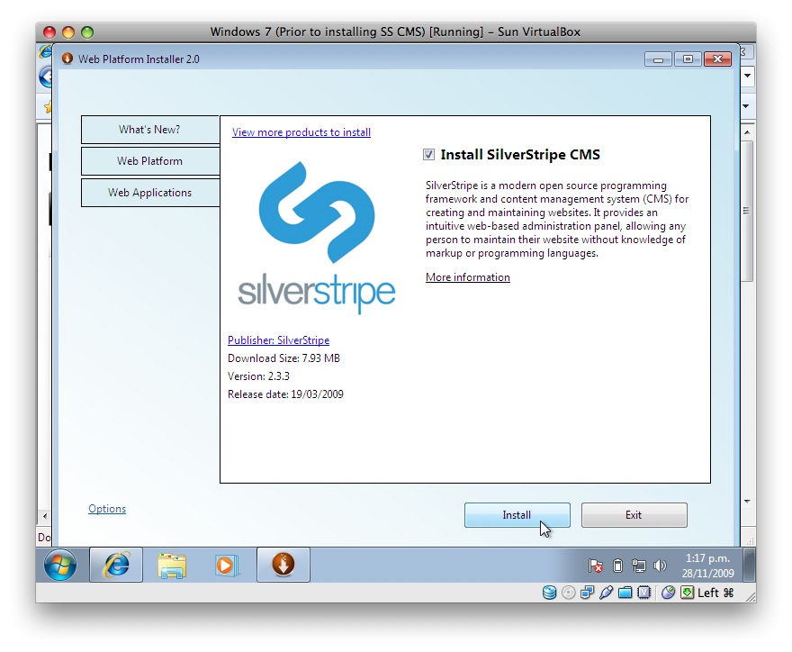Click the Action Center flag tray icon

click(596, 566)
